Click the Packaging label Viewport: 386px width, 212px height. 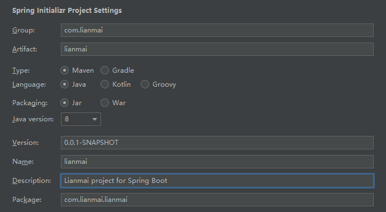coord(30,103)
